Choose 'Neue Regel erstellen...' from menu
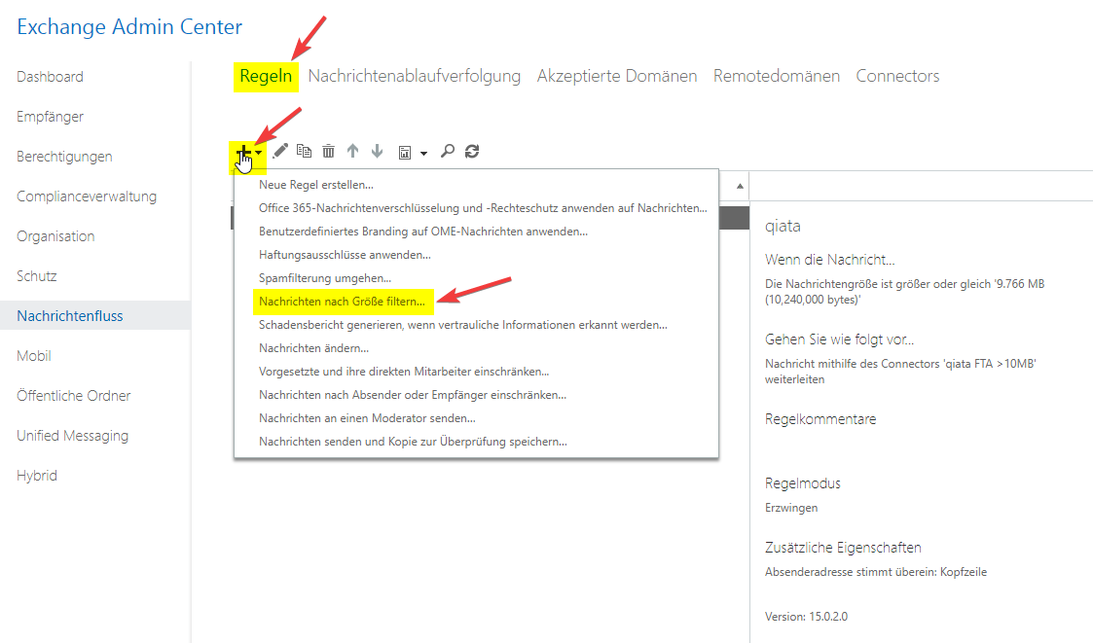 pyautogui.click(x=316, y=184)
